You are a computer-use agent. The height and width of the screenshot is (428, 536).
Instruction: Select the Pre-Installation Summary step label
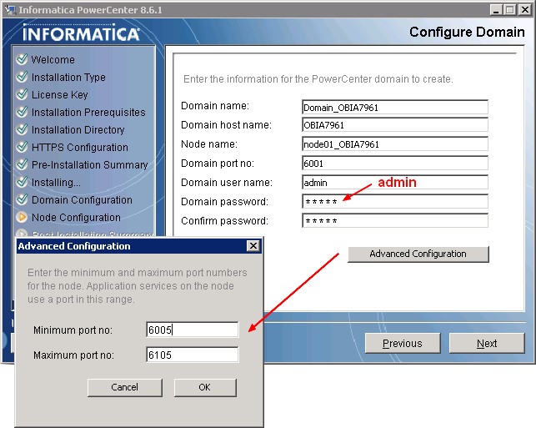[x=89, y=164]
